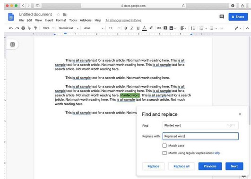Apply bulleted list formatting
Screen dimensions: 251x179
click(211, 28)
